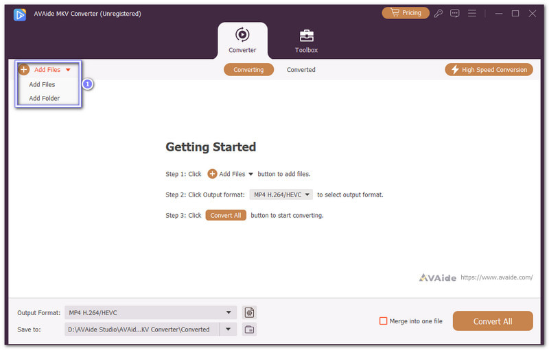Select the Converted tab
The height and width of the screenshot is (350, 549).
click(x=301, y=69)
